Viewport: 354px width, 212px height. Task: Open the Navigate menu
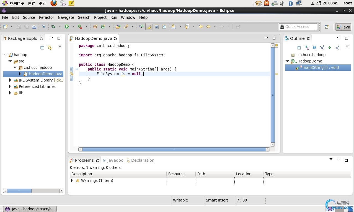66,17
